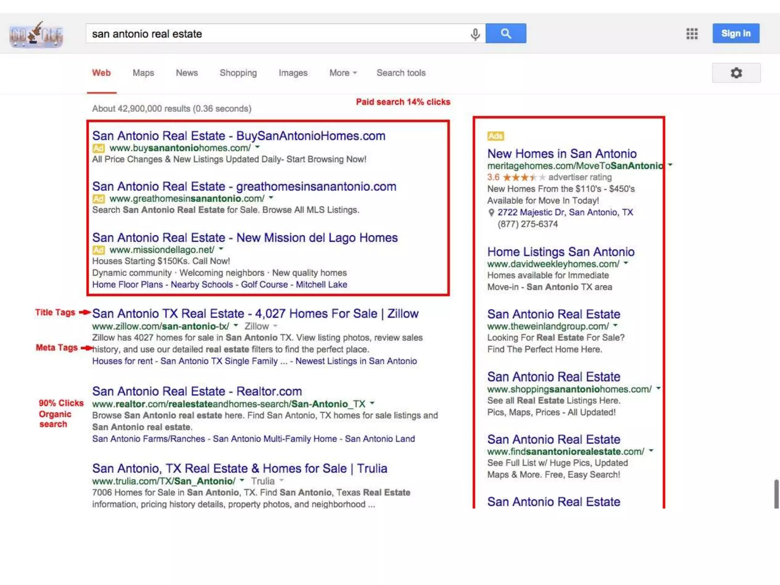Open the settings gear icon
This screenshot has height=585, width=780.
(736, 73)
